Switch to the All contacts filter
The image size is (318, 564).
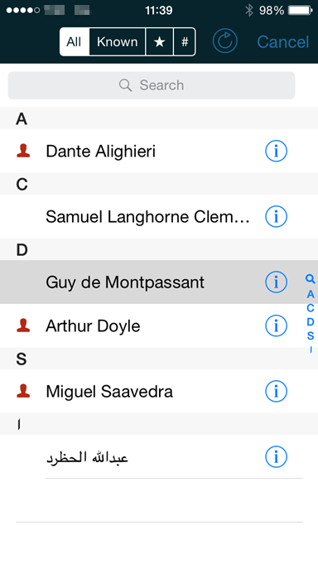click(x=74, y=41)
